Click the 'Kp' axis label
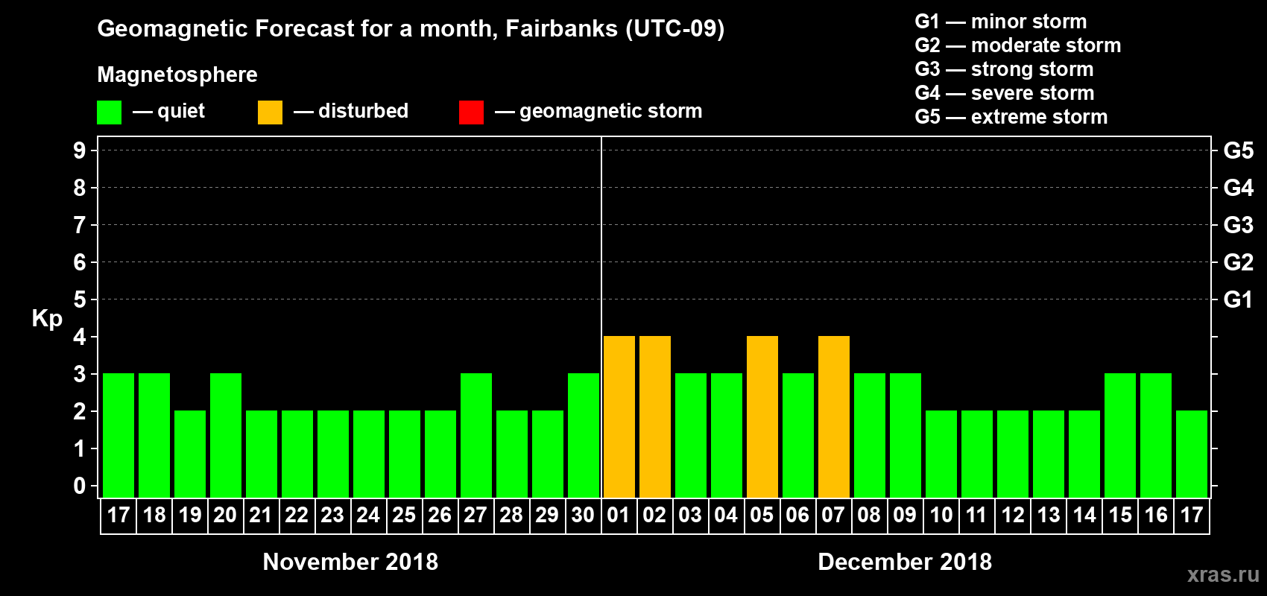 (47, 319)
